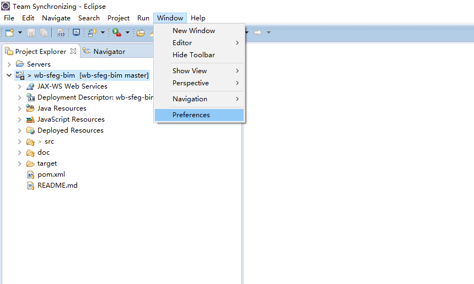
Task: Open the Forward history dropdown arrow
Action: (x=268, y=32)
